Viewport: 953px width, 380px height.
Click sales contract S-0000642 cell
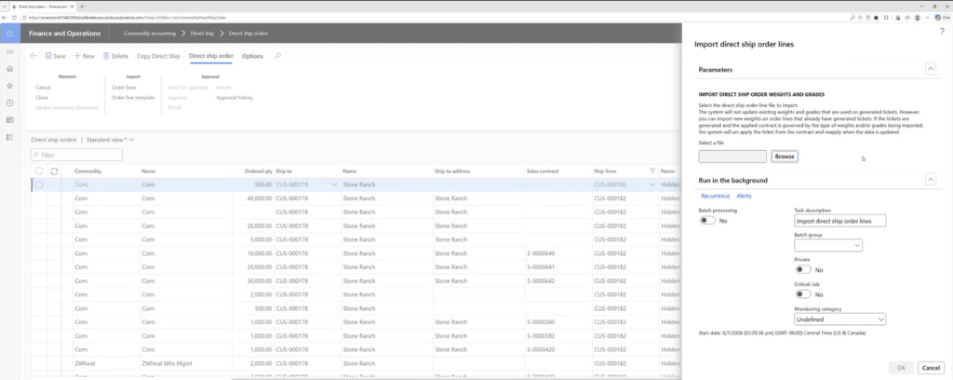click(541, 280)
